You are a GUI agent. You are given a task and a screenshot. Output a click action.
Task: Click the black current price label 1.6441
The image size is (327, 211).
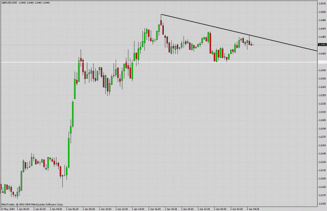click(x=322, y=45)
